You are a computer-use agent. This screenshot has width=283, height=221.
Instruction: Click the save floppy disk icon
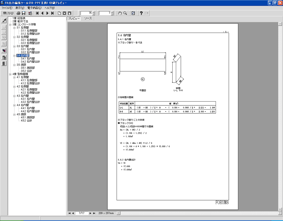[23, 13]
